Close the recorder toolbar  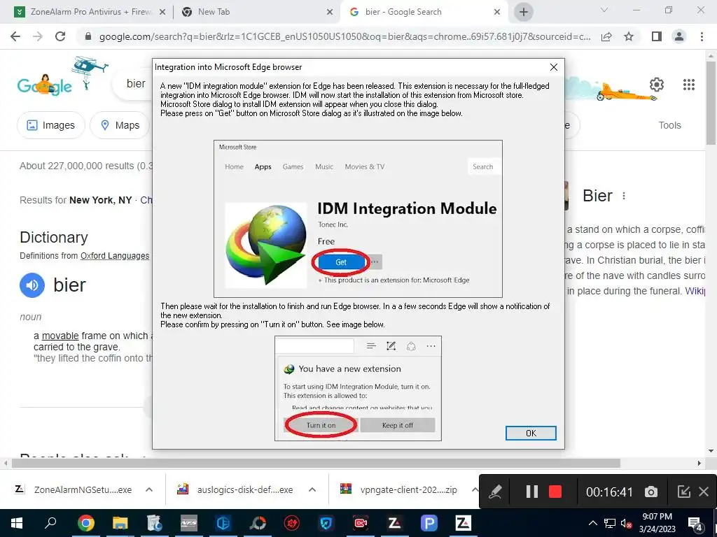click(x=704, y=492)
